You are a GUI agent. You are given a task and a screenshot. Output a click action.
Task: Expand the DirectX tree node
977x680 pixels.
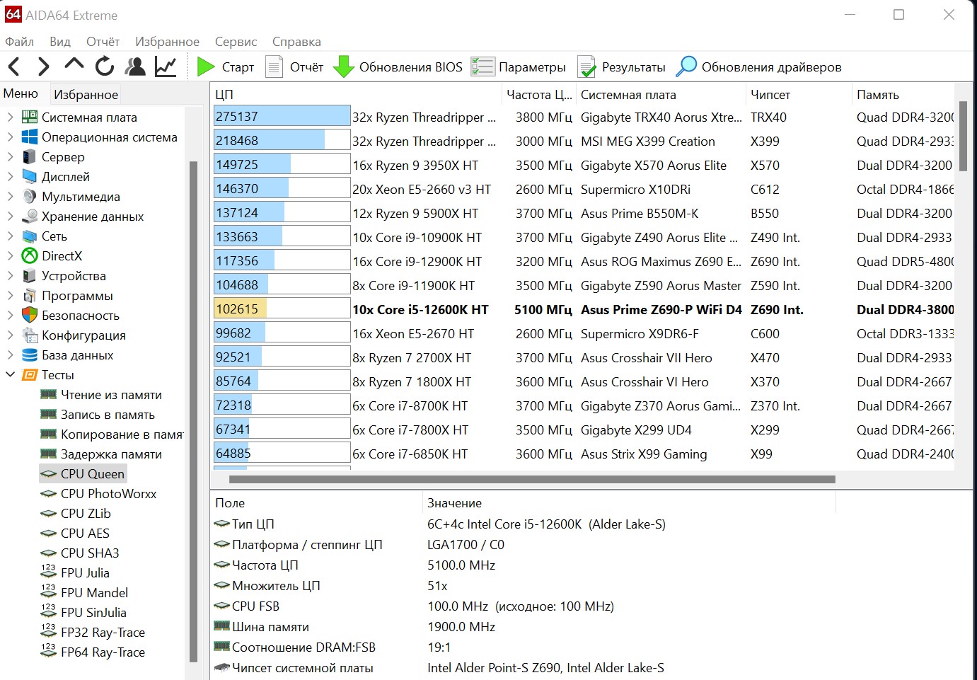click(x=10, y=255)
